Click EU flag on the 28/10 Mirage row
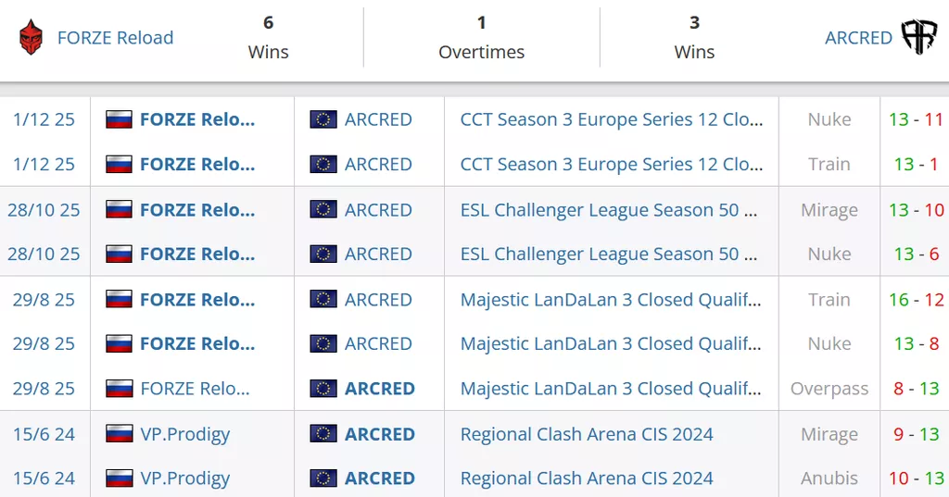 click(323, 210)
